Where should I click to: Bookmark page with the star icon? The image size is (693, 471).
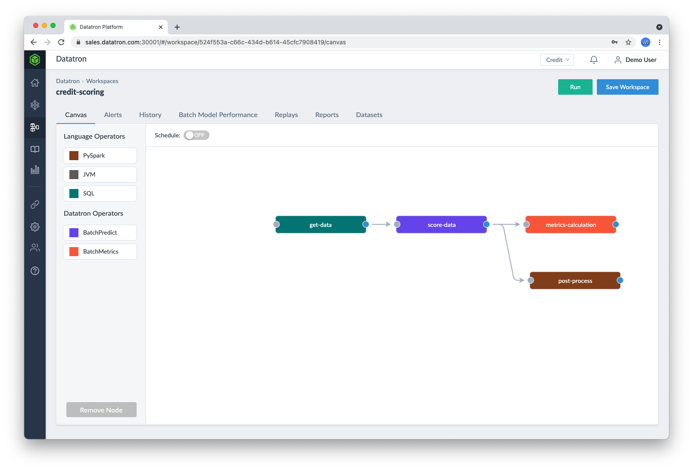tap(628, 42)
